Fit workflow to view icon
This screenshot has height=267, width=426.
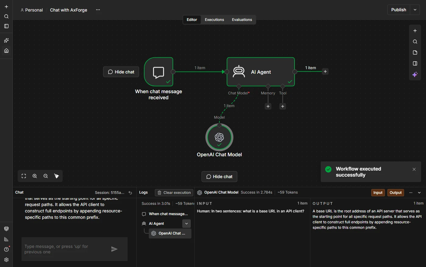24,176
